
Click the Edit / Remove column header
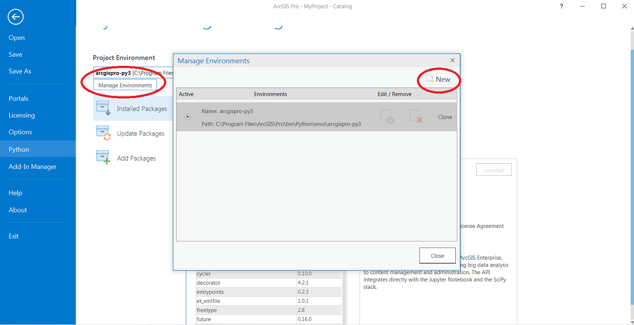tap(394, 94)
